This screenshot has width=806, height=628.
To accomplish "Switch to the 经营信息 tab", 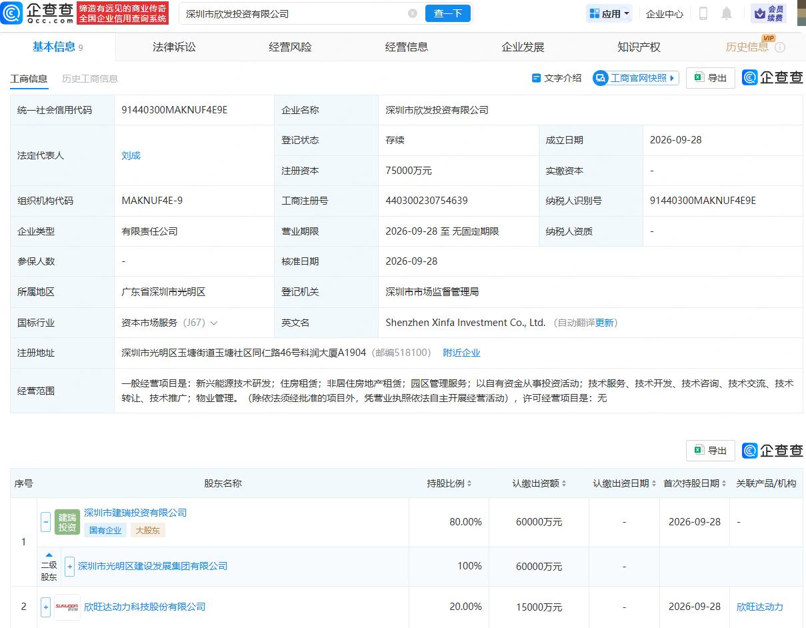I will [x=407, y=47].
